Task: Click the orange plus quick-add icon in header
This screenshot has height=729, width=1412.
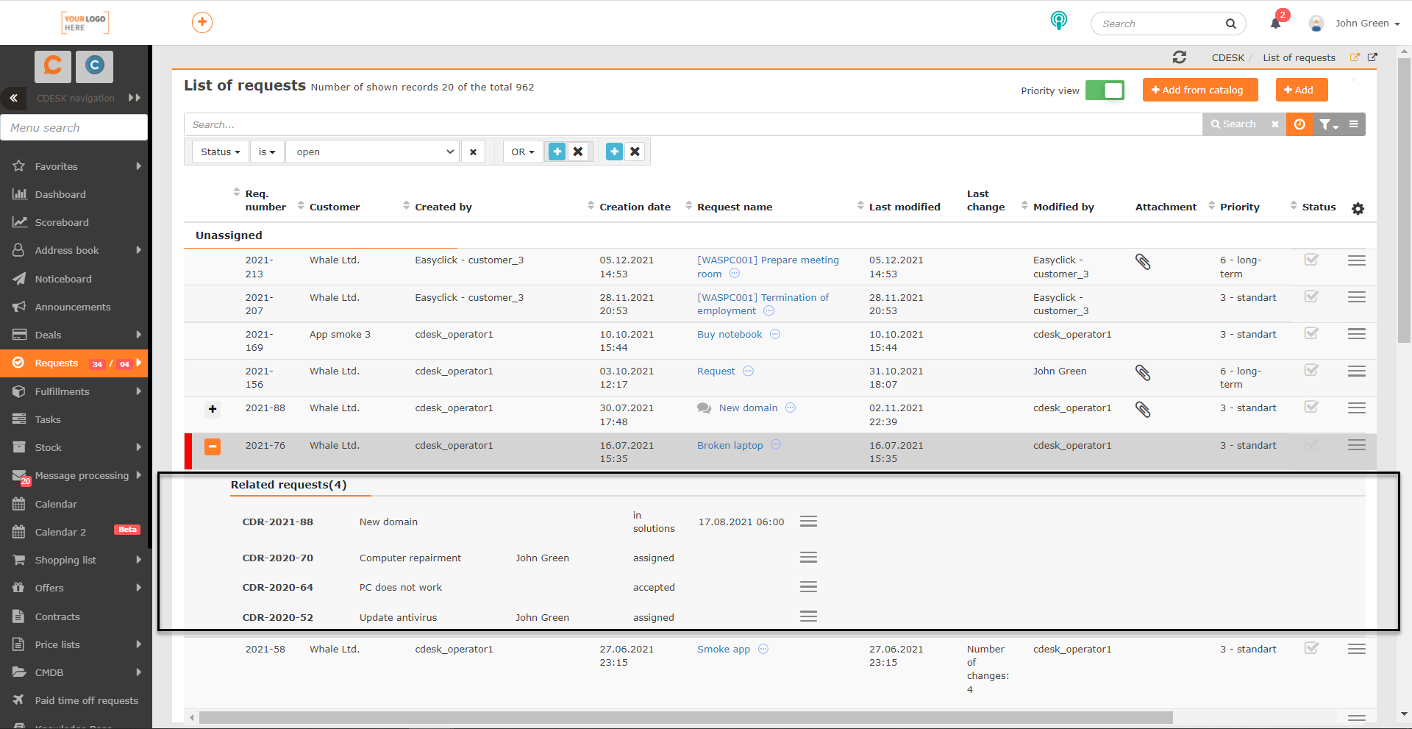Action: tap(202, 23)
